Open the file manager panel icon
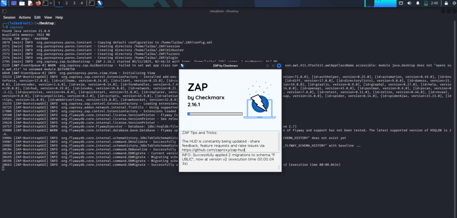Image resolution: width=457 pixels, height=218 pixels. [22, 3]
